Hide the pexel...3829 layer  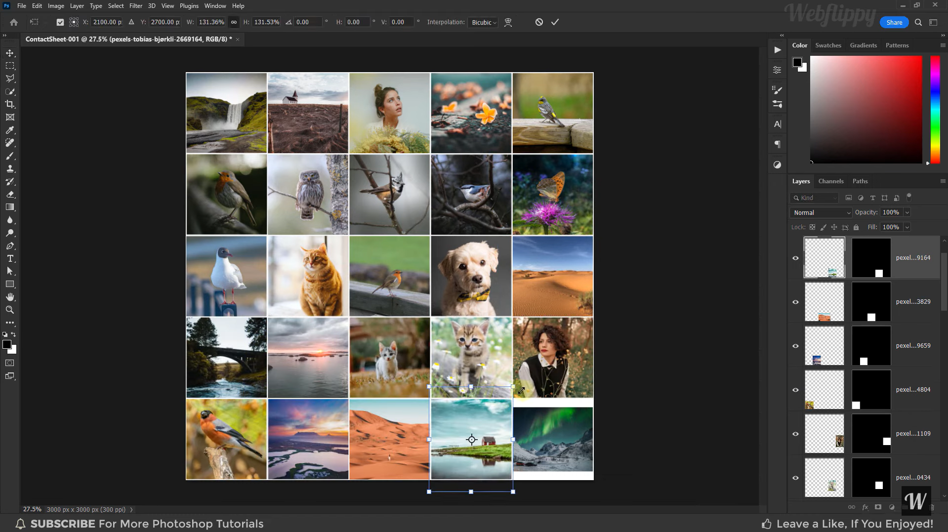(795, 302)
